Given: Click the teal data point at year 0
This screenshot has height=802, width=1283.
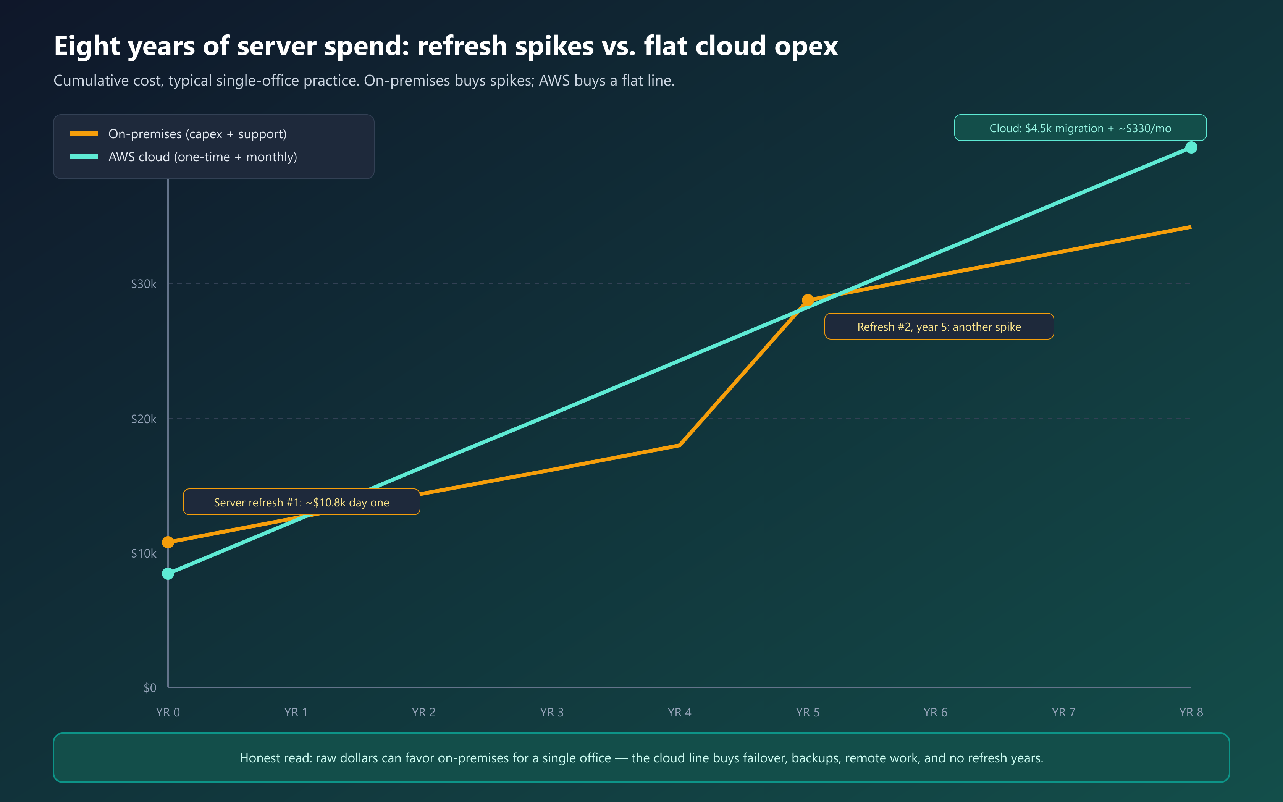Looking at the screenshot, I should 168,573.
